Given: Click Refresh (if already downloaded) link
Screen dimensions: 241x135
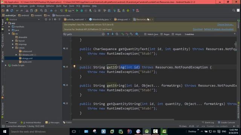Looking at the screenshot, I should coord(219,29).
